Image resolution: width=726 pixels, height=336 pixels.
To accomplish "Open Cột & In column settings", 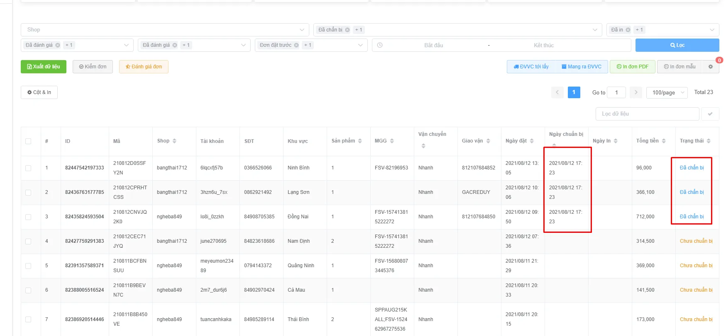I will (x=39, y=92).
